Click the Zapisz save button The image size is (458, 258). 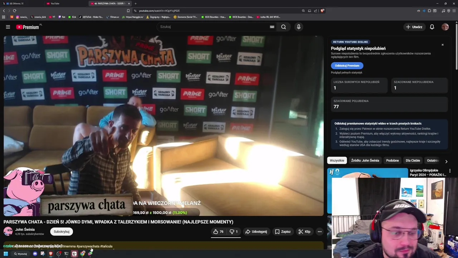pos(283,232)
